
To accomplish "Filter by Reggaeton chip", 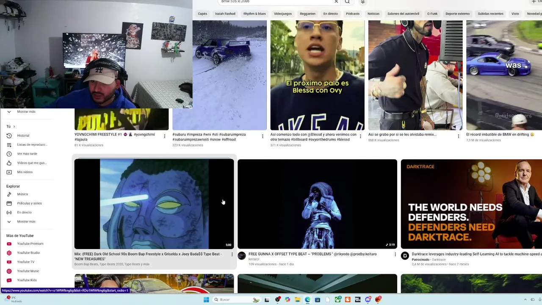I will click(307, 14).
